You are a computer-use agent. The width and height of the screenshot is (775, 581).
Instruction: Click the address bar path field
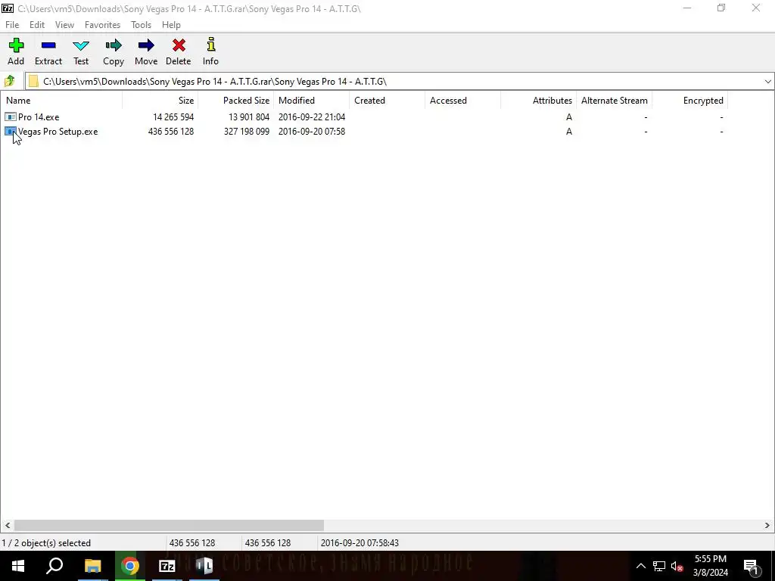click(400, 82)
